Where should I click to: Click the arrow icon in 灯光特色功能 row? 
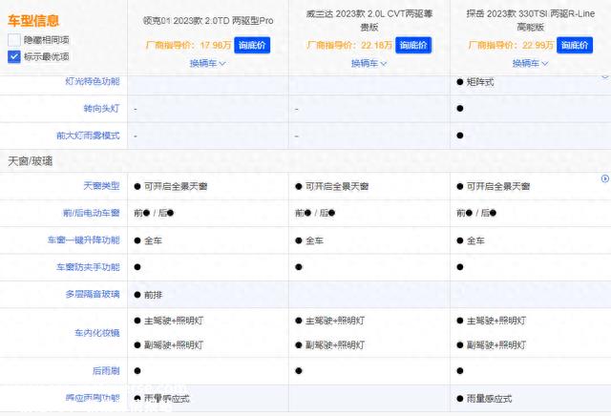click(604, 76)
